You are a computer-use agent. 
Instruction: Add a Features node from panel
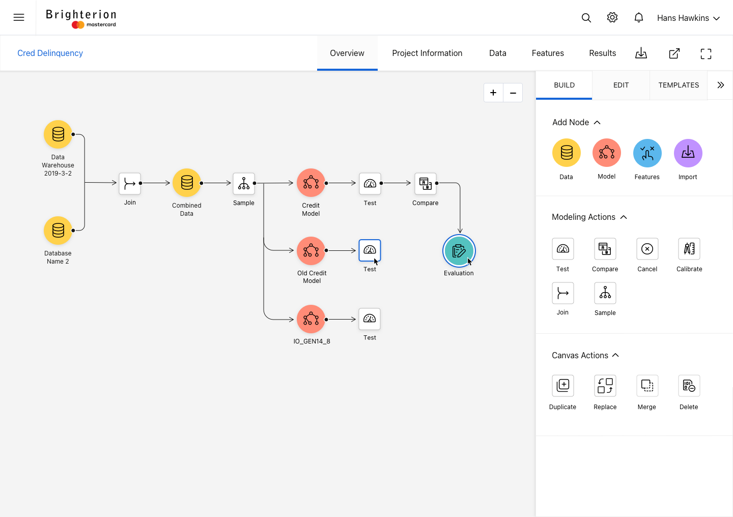647,153
